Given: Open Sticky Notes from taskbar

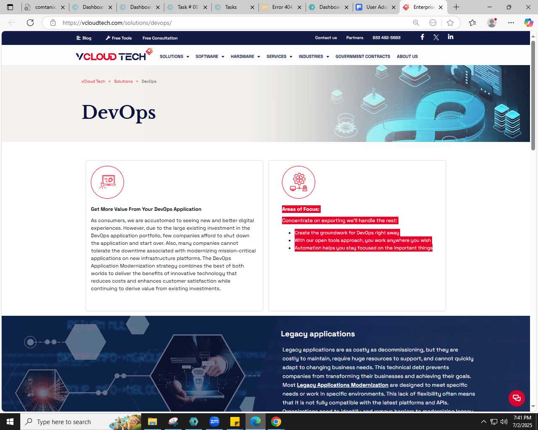Looking at the screenshot, I should click(235, 422).
